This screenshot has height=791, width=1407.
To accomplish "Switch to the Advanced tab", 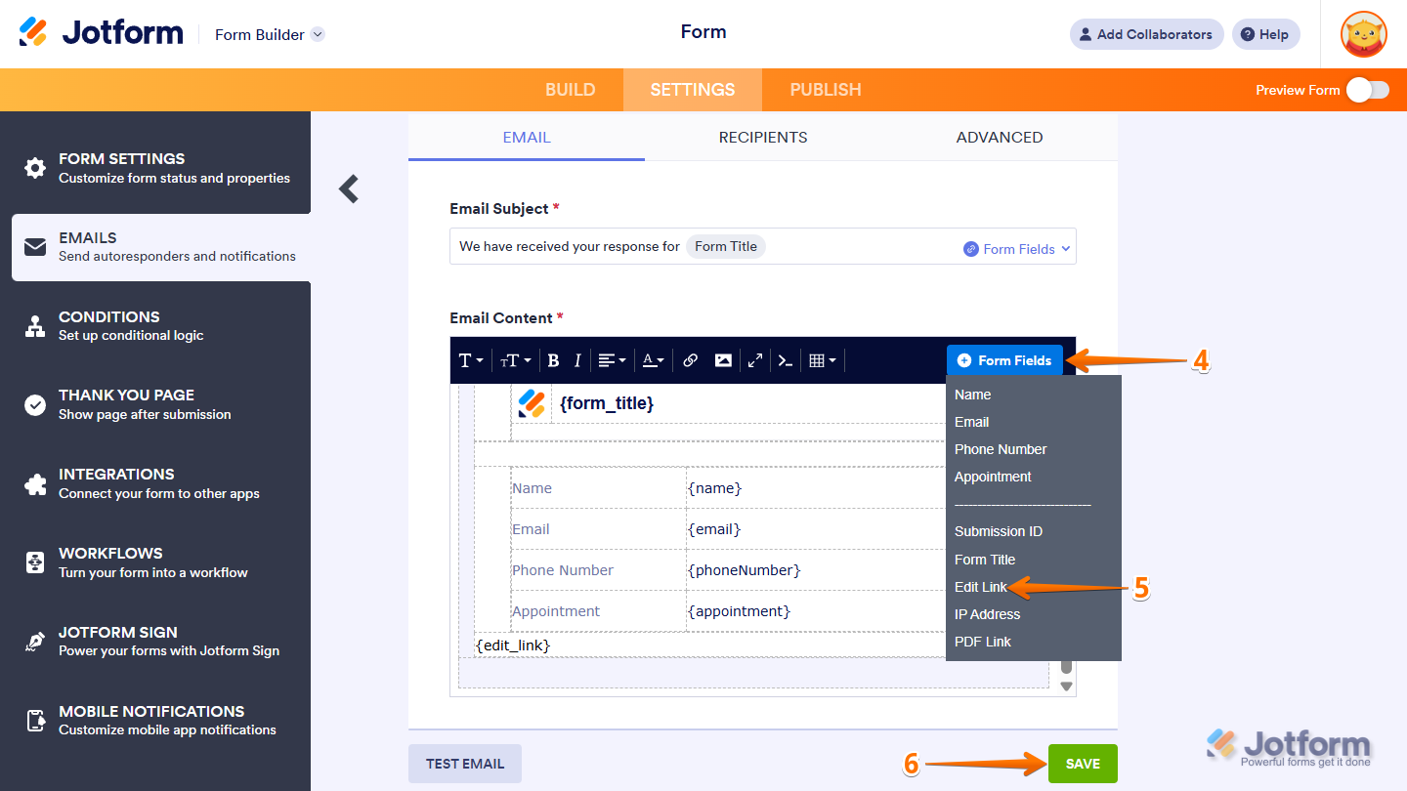I will click(1000, 138).
